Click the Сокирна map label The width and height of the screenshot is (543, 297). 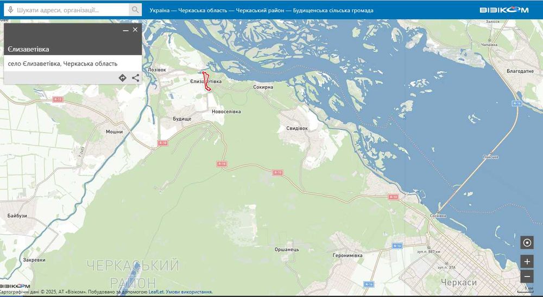[263, 87]
